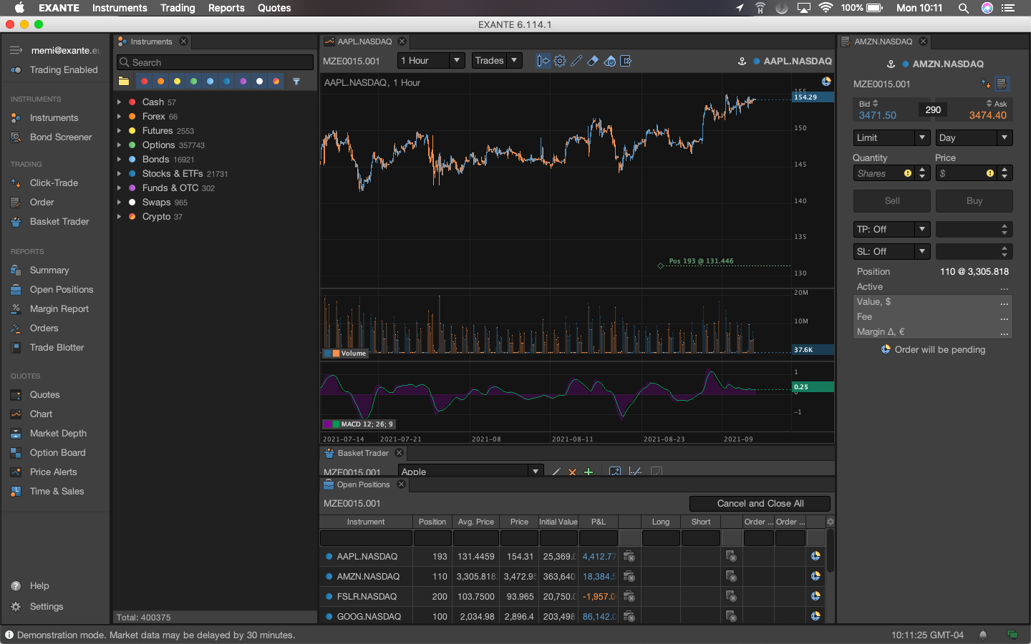Click the Sell button

pos(892,201)
